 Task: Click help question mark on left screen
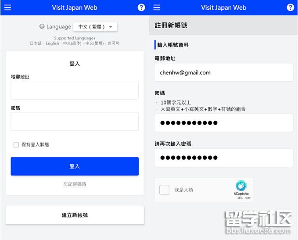[x=141, y=7]
